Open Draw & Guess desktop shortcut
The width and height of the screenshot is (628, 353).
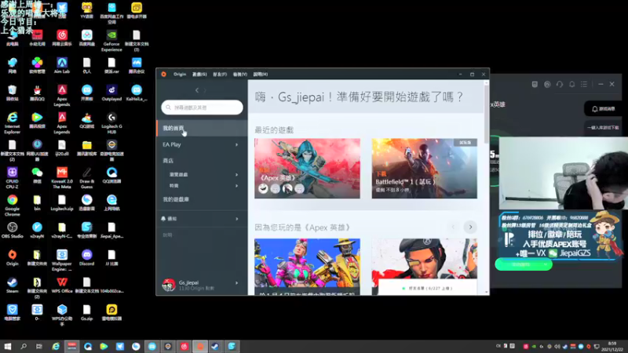[87, 178]
